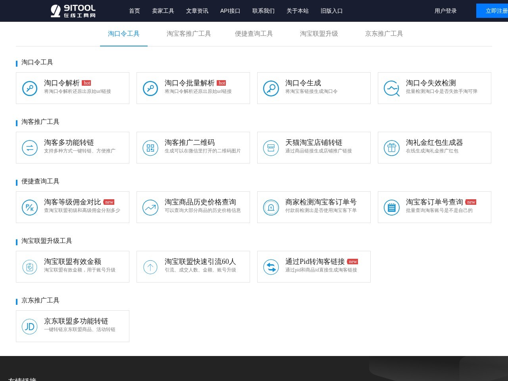Select the 淘客多功能转链 arrows icon
508x381 pixels.
29,148
